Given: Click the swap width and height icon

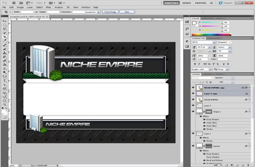Looking at the screenshot, I should (x=36, y=12).
